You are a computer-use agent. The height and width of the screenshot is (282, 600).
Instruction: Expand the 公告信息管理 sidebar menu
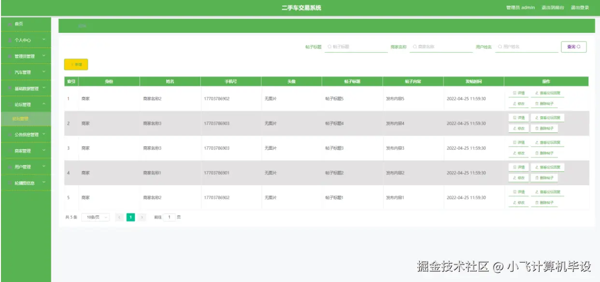point(26,135)
